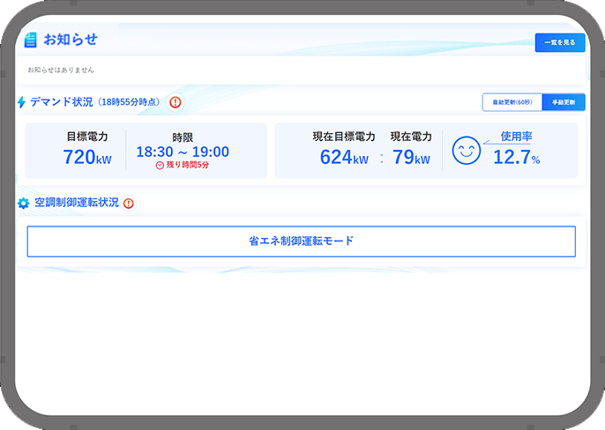
Task: Click the お知らせ section heading
Action: pos(71,40)
